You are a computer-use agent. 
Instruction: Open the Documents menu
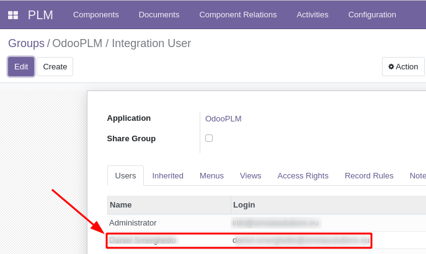159,15
